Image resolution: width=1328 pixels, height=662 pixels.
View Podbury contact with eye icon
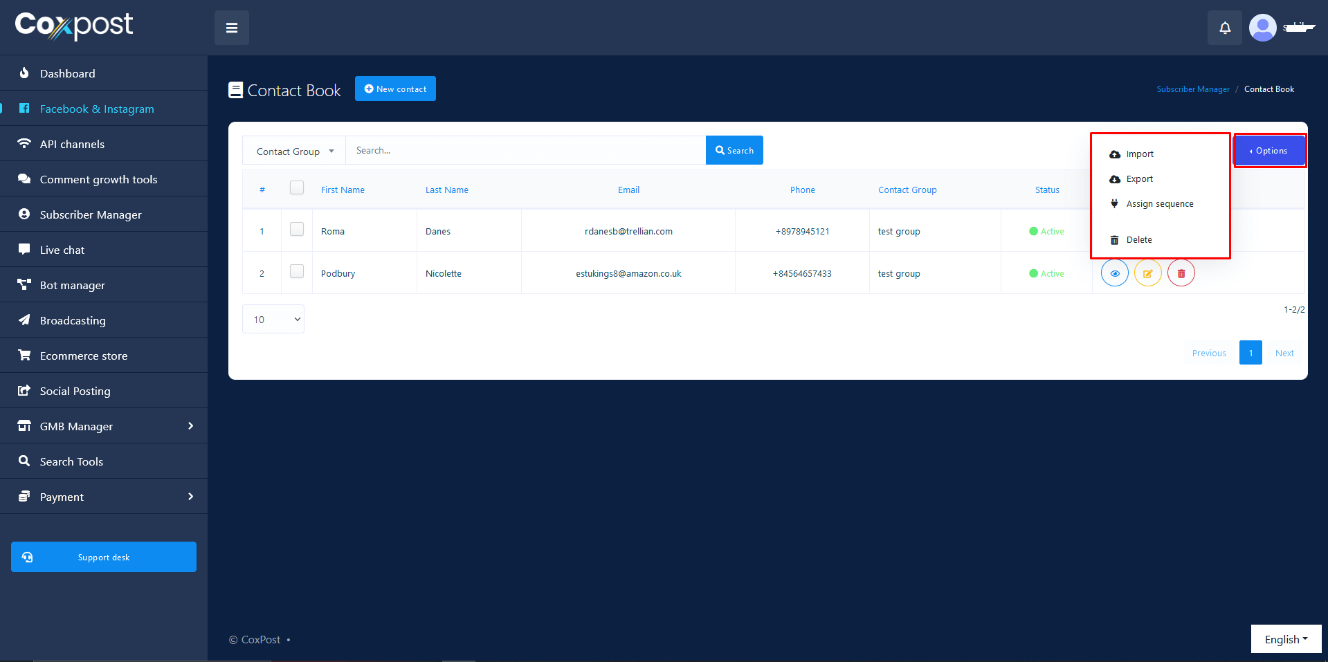pyautogui.click(x=1114, y=273)
